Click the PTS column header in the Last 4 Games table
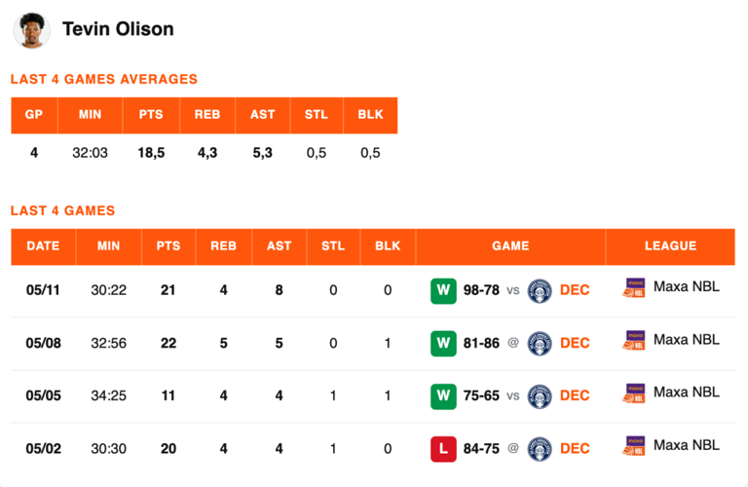 tap(168, 246)
